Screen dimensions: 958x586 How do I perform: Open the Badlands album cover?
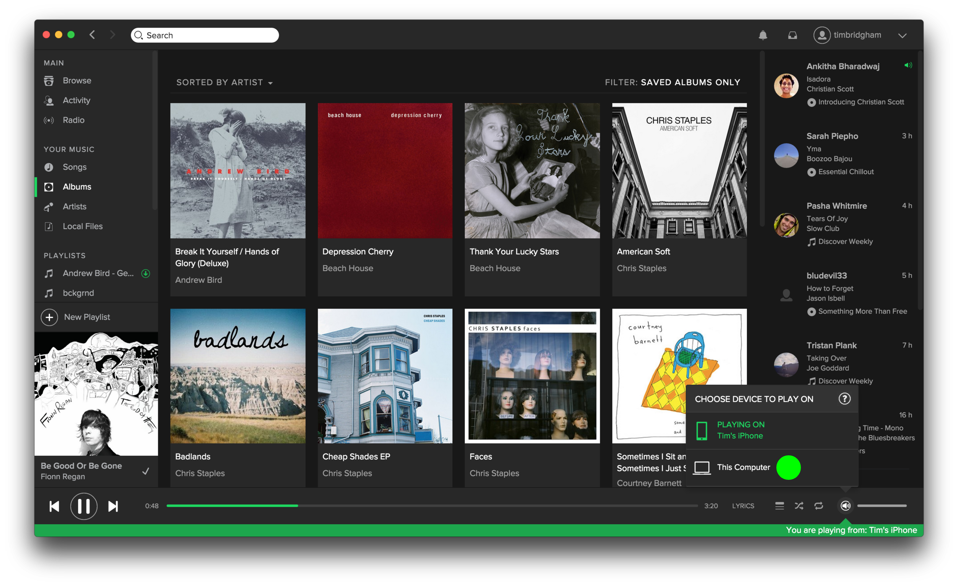click(x=238, y=376)
